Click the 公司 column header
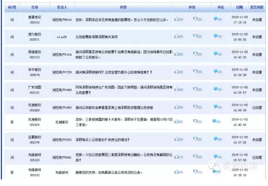The image size is (268, 186). (34, 7)
